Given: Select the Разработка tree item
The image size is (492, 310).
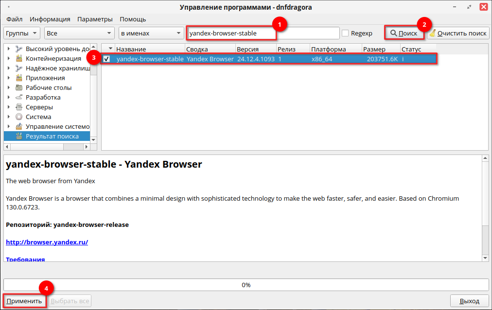Looking at the screenshot, I should tap(43, 98).
